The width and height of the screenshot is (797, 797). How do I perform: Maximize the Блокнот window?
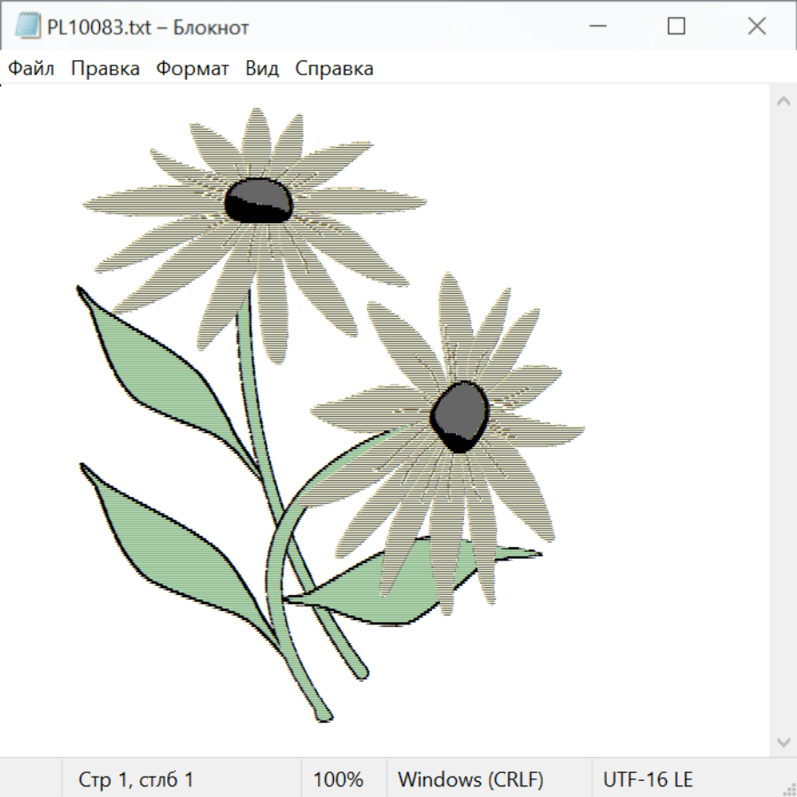pyautogui.click(x=677, y=27)
